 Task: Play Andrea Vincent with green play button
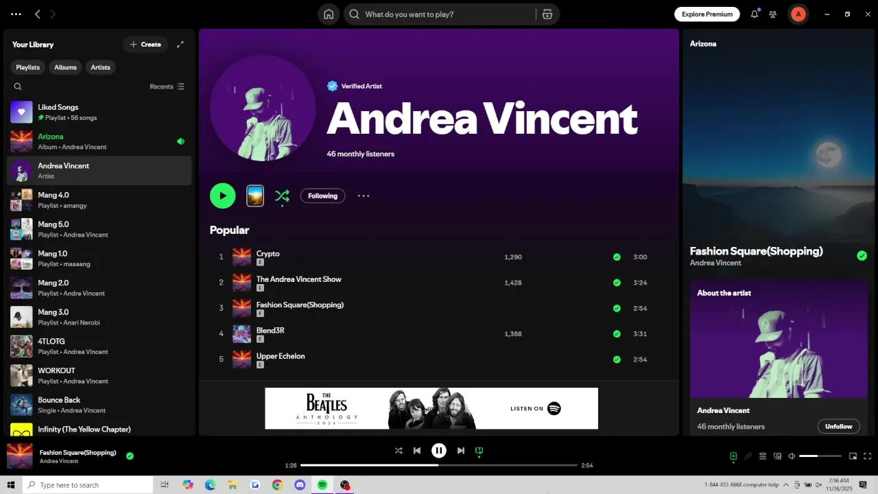pos(223,196)
